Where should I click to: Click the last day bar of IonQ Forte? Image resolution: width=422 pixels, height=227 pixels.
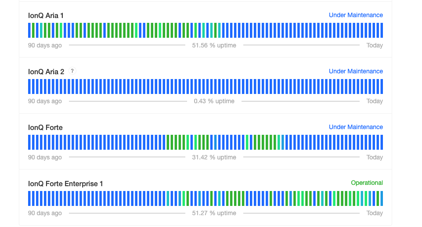click(382, 142)
